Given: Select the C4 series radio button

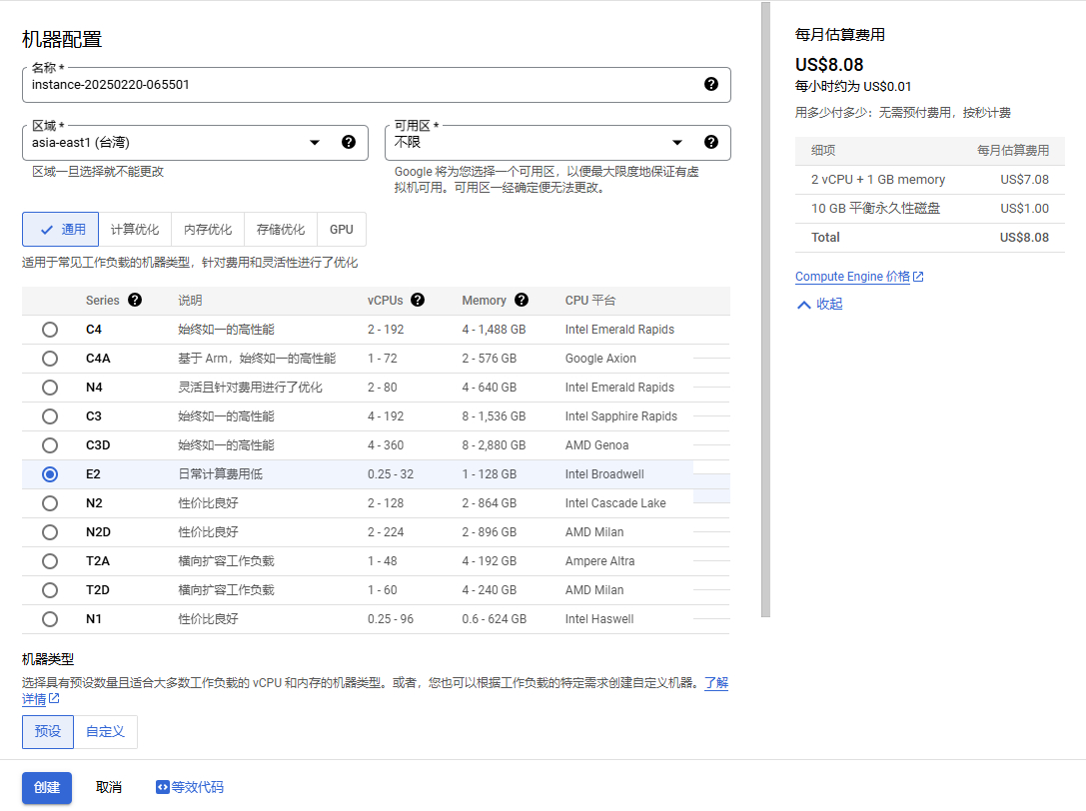Looking at the screenshot, I should click(x=50, y=330).
